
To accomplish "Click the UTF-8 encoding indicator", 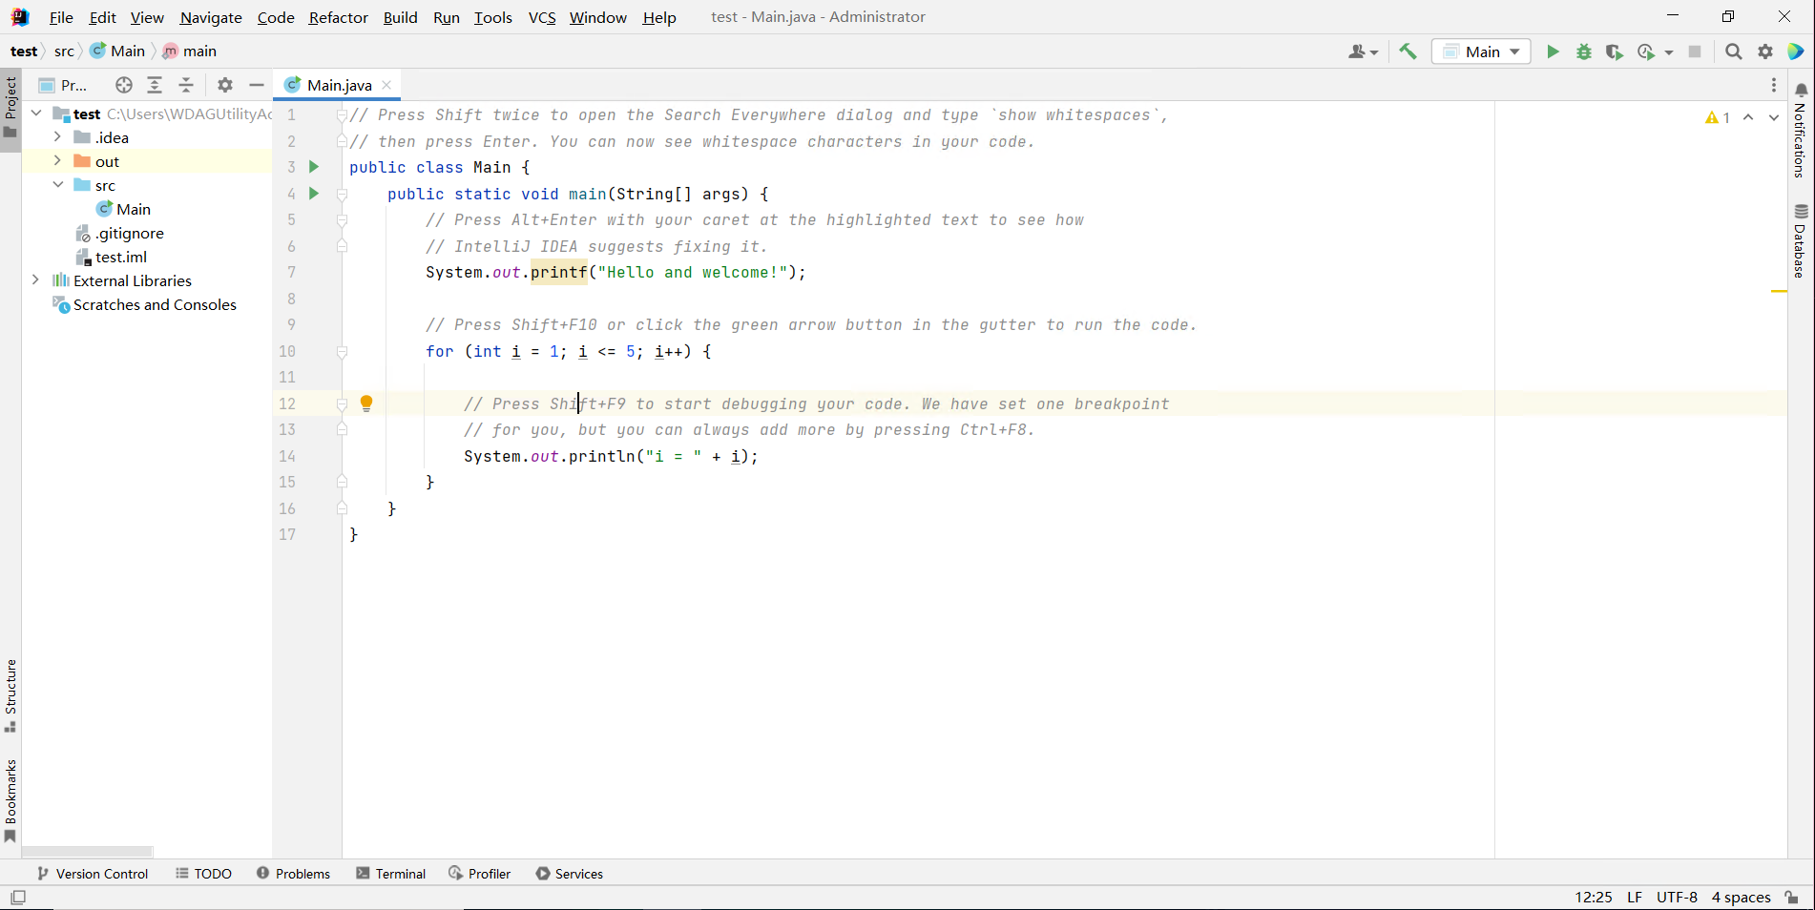I will click(1678, 898).
